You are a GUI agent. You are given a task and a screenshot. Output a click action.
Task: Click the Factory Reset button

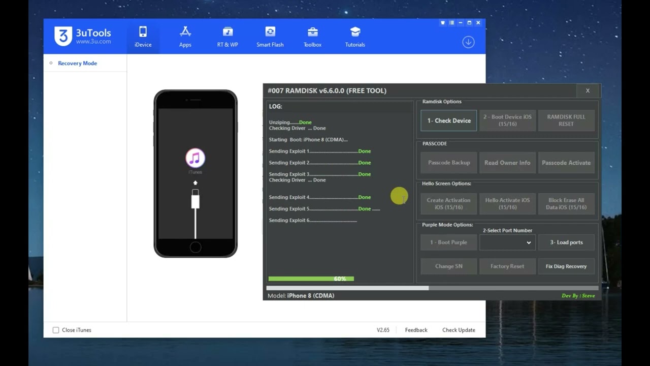[x=507, y=266]
